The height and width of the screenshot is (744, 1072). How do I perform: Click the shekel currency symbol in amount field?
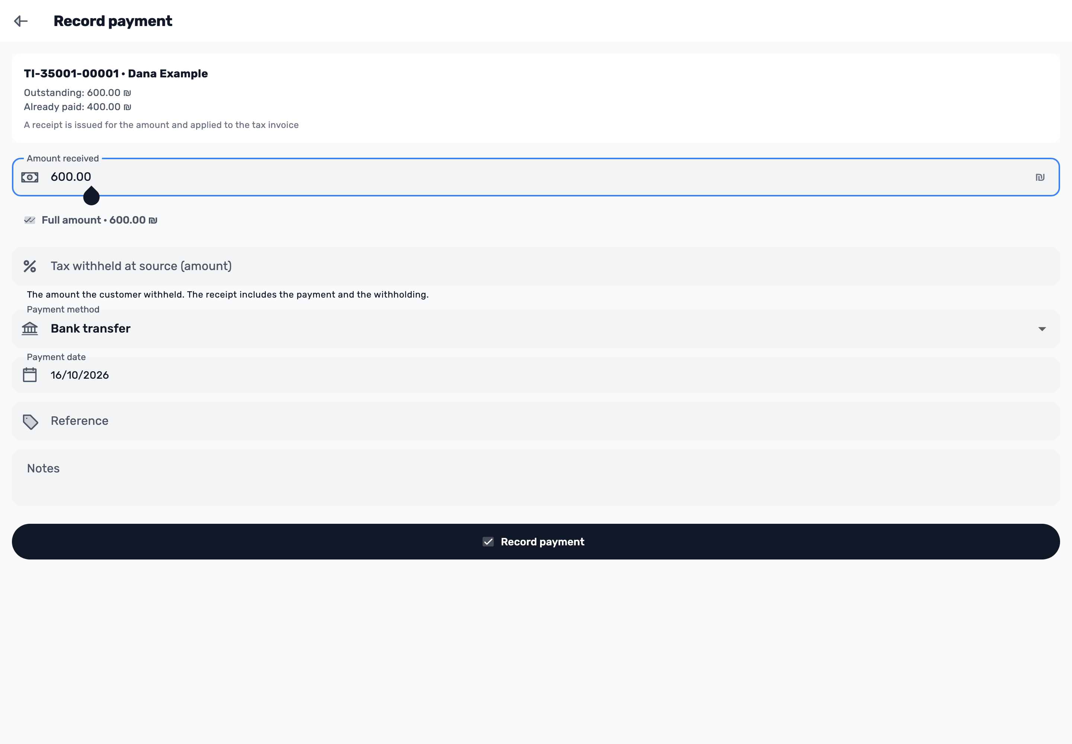point(1040,177)
